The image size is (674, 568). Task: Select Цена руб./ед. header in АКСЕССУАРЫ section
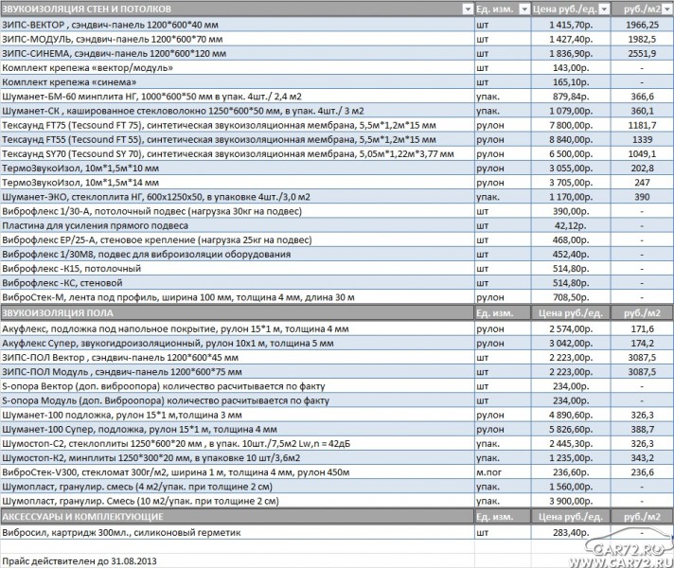571,517
